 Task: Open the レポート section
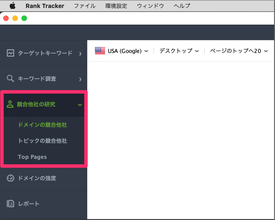point(44,204)
